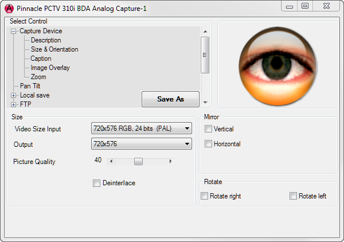The image size is (344, 242).
Task: Collapse the Capture Device tree node
Action: 14,31
